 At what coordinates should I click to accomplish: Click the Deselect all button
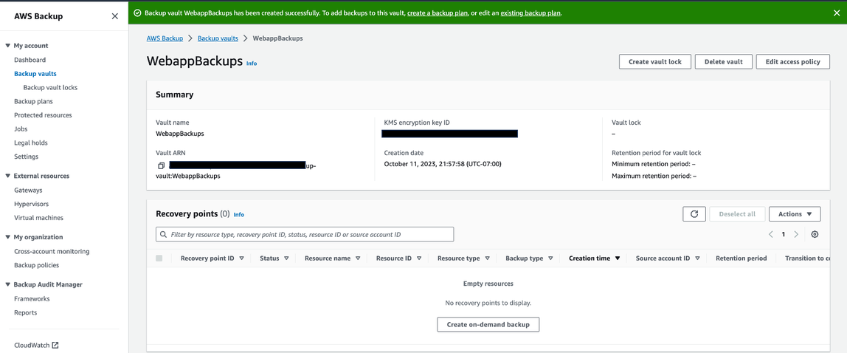pos(737,214)
